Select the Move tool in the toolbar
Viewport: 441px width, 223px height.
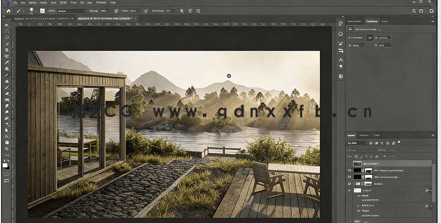point(7,25)
